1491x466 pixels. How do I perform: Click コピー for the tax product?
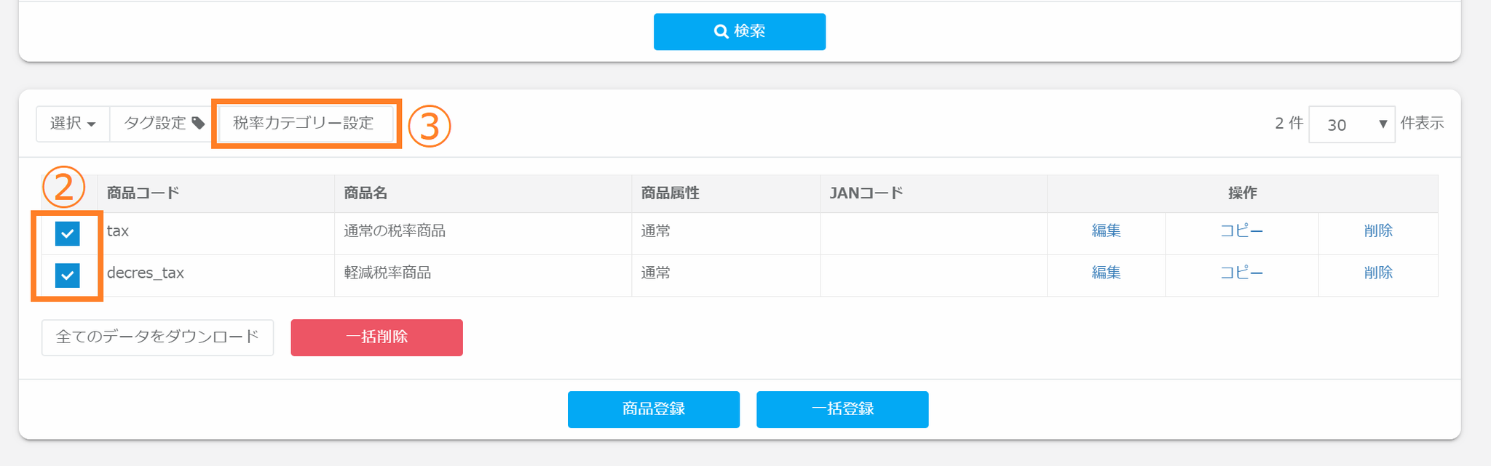pyautogui.click(x=1241, y=231)
